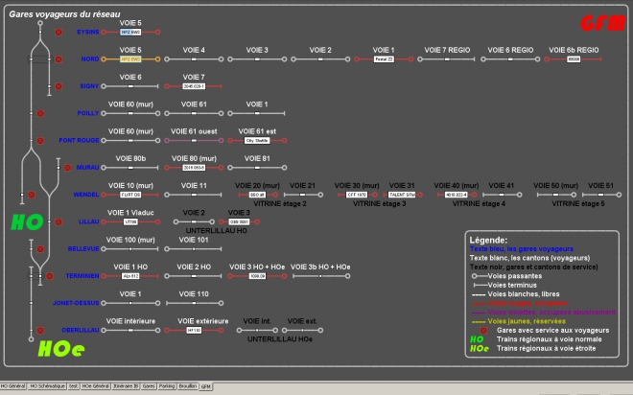Click the EYSINS station label
Viewport: 633px width, 395px height.
87,32
